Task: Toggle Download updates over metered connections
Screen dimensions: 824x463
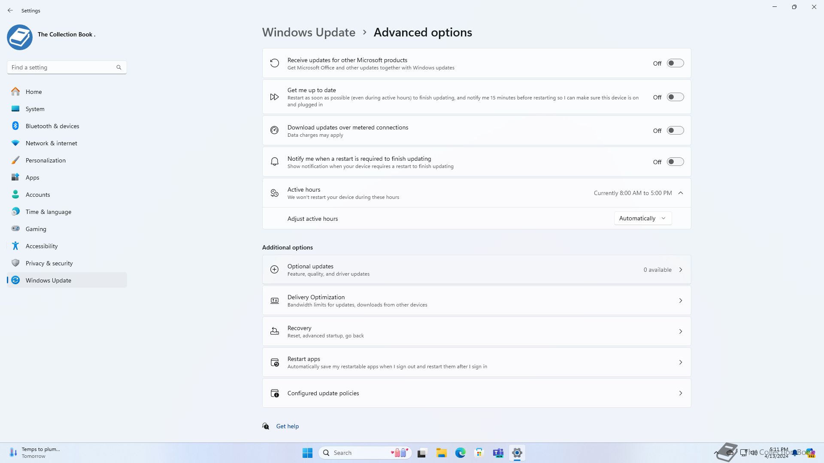Action: coord(675,130)
